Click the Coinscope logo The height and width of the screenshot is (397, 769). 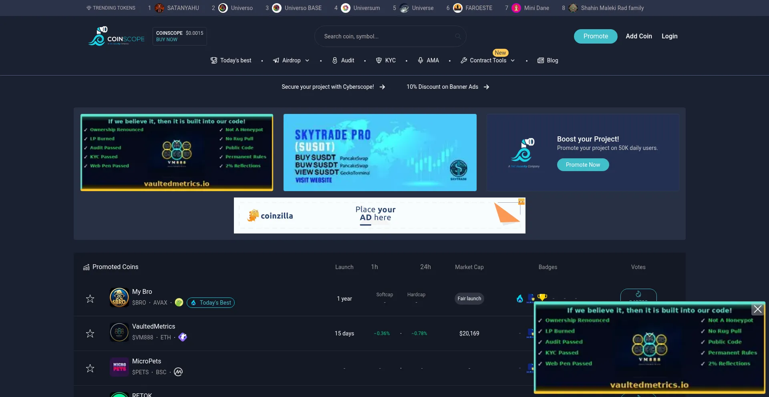point(117,36)
